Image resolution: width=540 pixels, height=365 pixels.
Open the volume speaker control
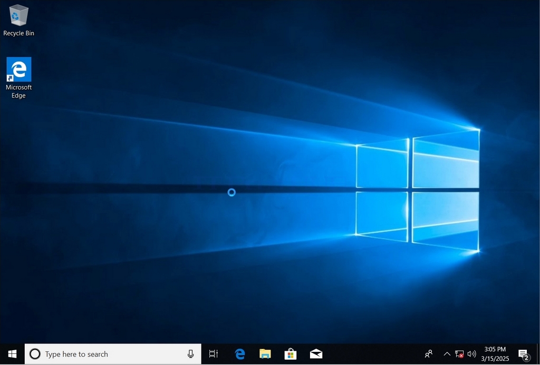(x=471, y=354)
